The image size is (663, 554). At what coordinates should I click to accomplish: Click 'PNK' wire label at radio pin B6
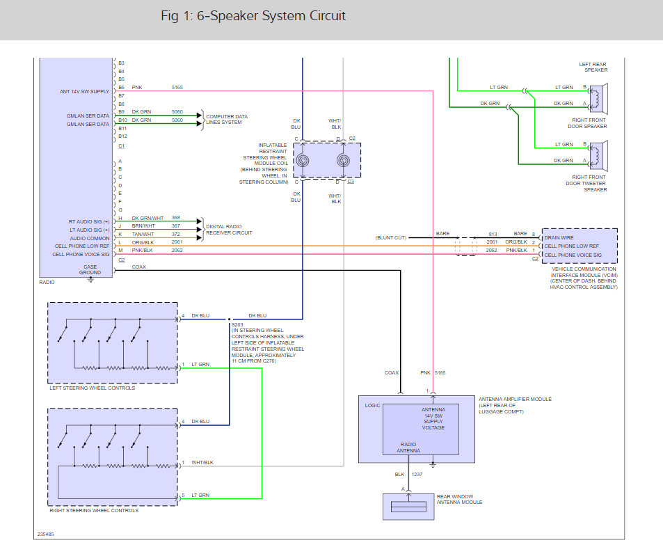[x=137, y=88]
